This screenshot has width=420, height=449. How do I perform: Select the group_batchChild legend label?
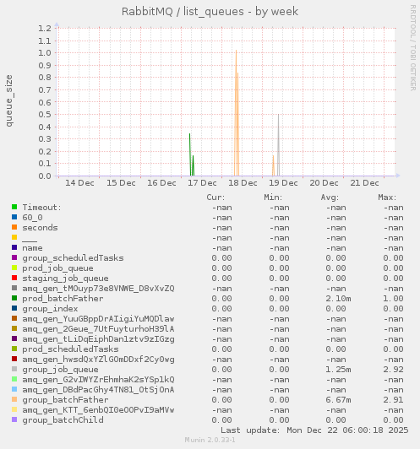(x=63, y=420)
